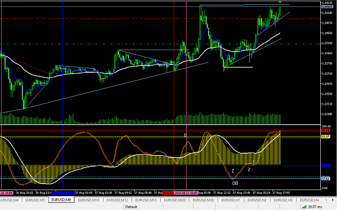Open the EURUSD,M20 chart tab
The width and height of the screenshot is (337, 210).
coord(175,200)
